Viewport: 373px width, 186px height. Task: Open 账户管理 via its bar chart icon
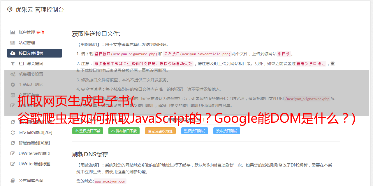(x=13, y=32)
